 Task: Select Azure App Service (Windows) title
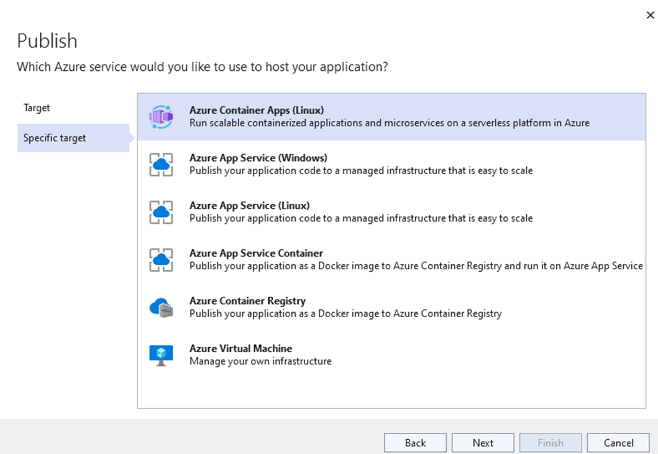[258, 158]
